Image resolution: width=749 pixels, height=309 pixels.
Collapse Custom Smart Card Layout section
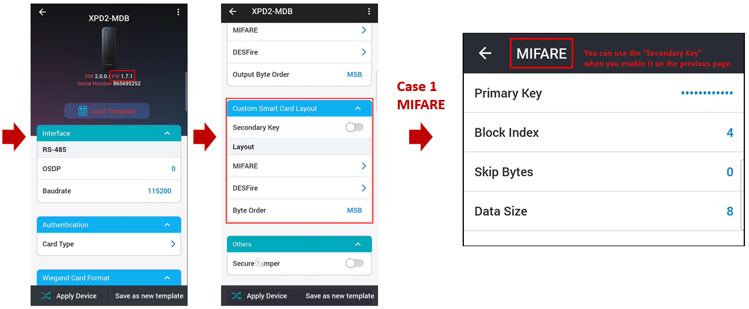click(357, 109)
